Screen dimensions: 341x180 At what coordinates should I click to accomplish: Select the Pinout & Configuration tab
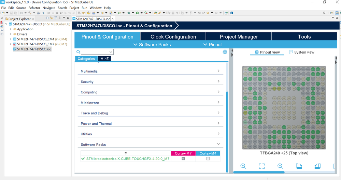click(107, 37)
